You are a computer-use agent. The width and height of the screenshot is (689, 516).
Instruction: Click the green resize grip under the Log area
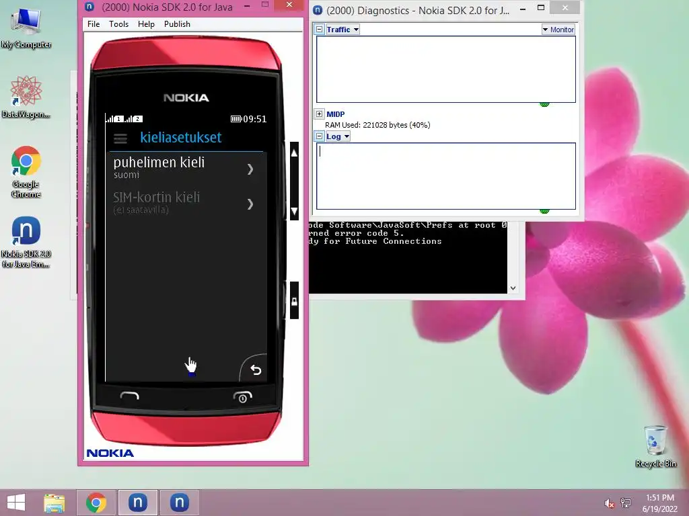[544, 212]
